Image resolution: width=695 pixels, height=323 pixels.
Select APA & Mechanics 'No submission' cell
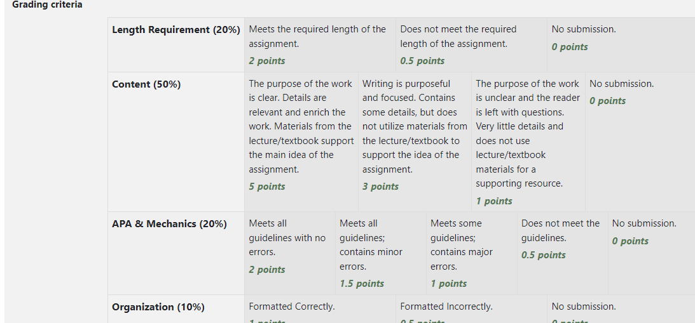[x=651, y=253]
